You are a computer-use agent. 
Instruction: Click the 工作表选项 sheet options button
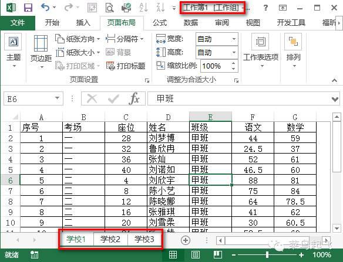click(261, 50)
